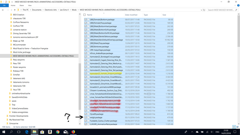
Task: Select Peau sexysims folder in tree
Action: click(x=19, y=60)
